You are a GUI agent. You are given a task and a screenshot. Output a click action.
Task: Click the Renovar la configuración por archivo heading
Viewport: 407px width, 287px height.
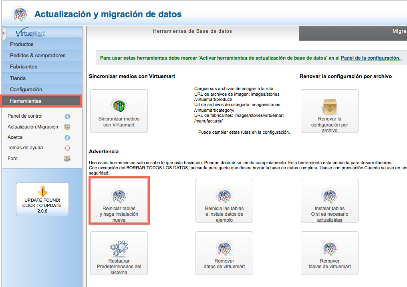[x=346, y=76]
